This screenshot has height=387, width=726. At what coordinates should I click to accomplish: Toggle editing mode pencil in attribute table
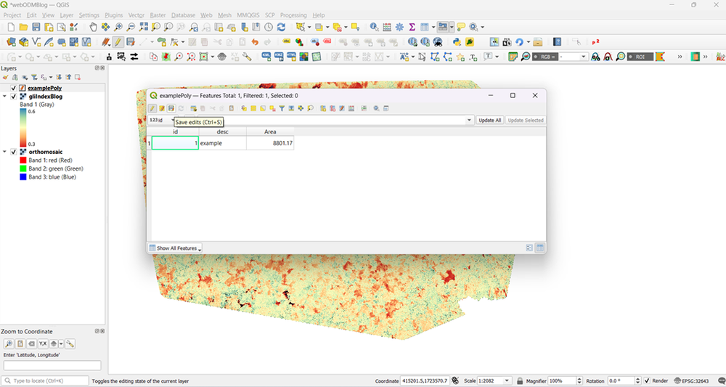[153, 108]
